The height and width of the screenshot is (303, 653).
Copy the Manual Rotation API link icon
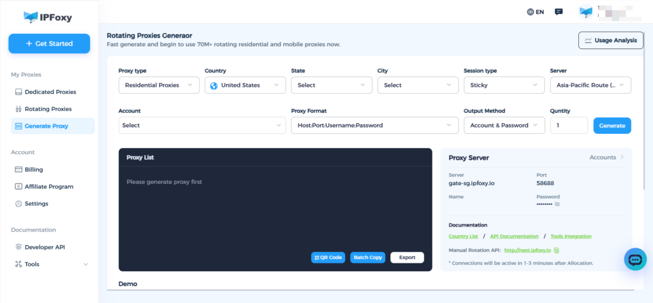point(556,251)
